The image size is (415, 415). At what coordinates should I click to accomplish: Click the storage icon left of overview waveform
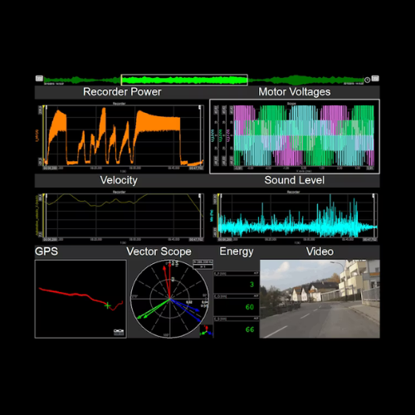(x=39, y=78)
